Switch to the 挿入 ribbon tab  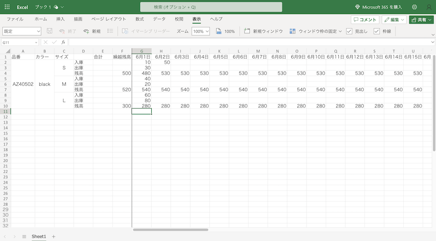point(61,19)
